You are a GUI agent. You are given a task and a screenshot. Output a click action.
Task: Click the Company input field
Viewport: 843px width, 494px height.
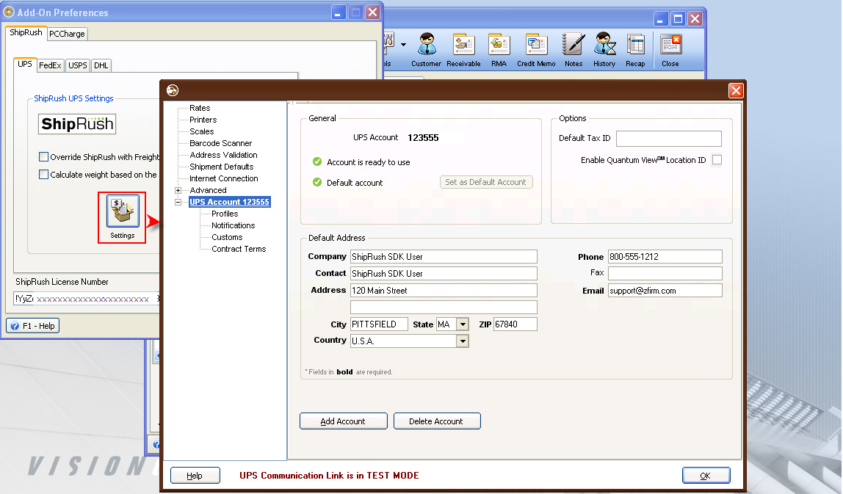coord(444,257)
